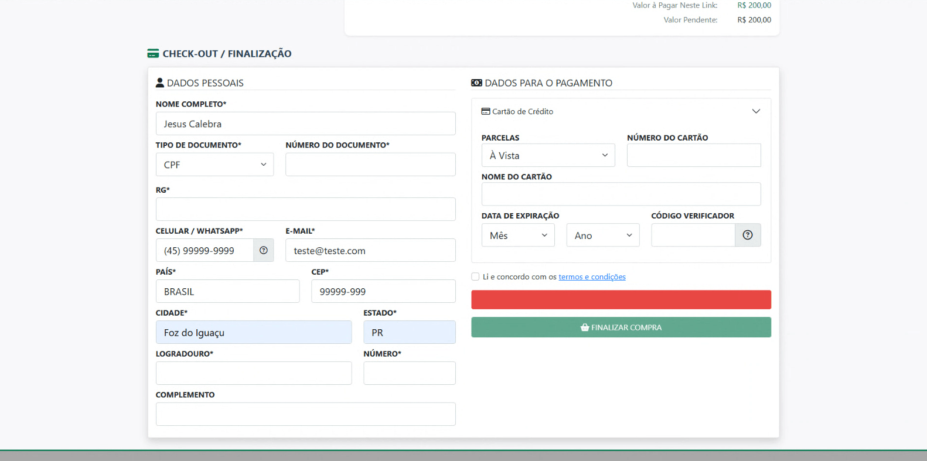Focus the Estado field showing PR

(x=410, y=332)
